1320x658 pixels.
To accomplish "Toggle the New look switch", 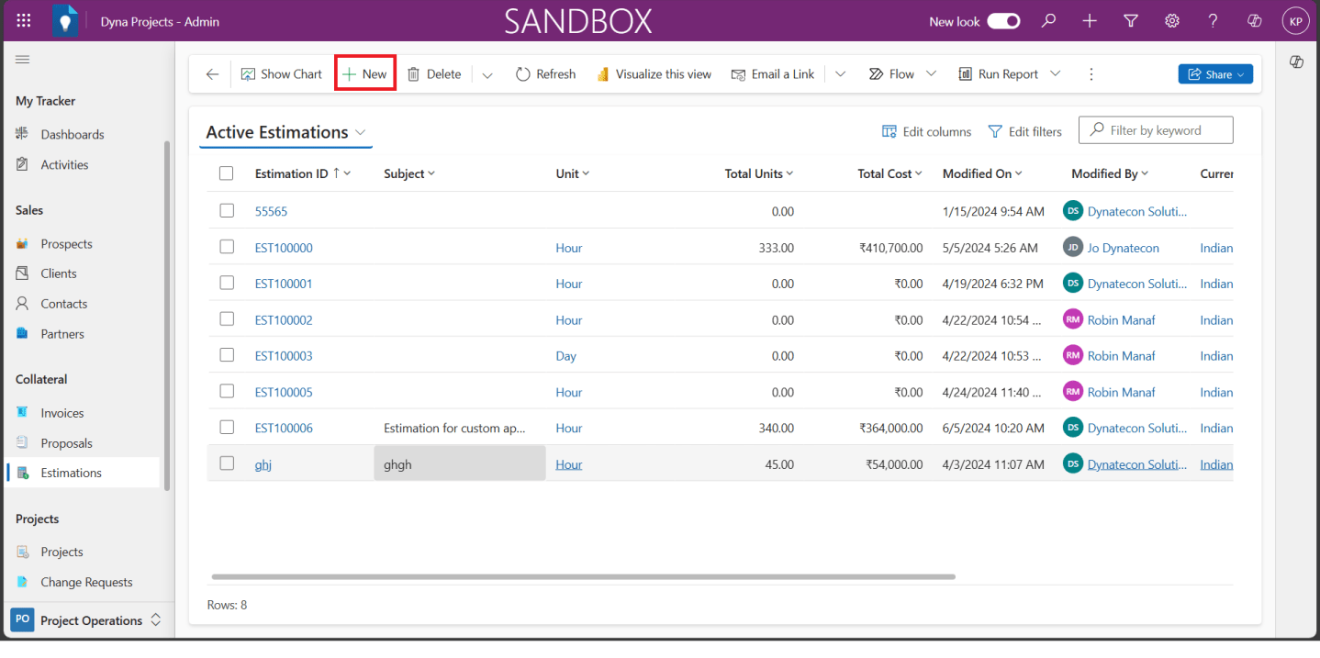I will [1003, 21].
